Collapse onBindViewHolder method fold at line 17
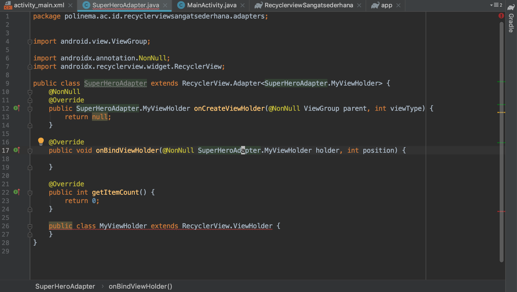This screenshot has width=517, height=292. pyautogui.click(x=30, y=151)
